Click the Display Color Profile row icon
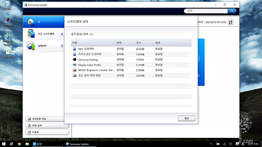The image size is (262, 147). coord(75,65)
